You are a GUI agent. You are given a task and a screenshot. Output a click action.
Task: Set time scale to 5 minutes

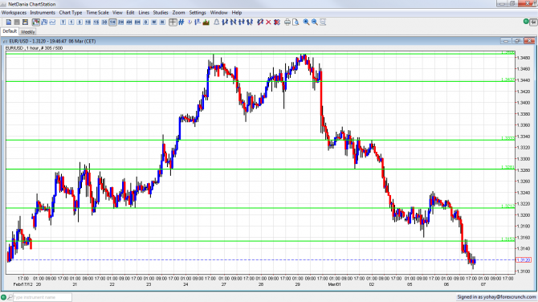pos(79,22)
